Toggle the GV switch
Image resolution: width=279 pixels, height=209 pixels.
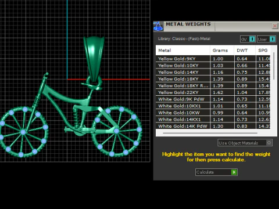248,39
